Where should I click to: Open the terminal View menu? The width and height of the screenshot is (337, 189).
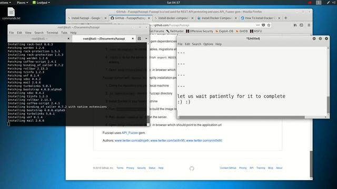(x=28, y=33)
